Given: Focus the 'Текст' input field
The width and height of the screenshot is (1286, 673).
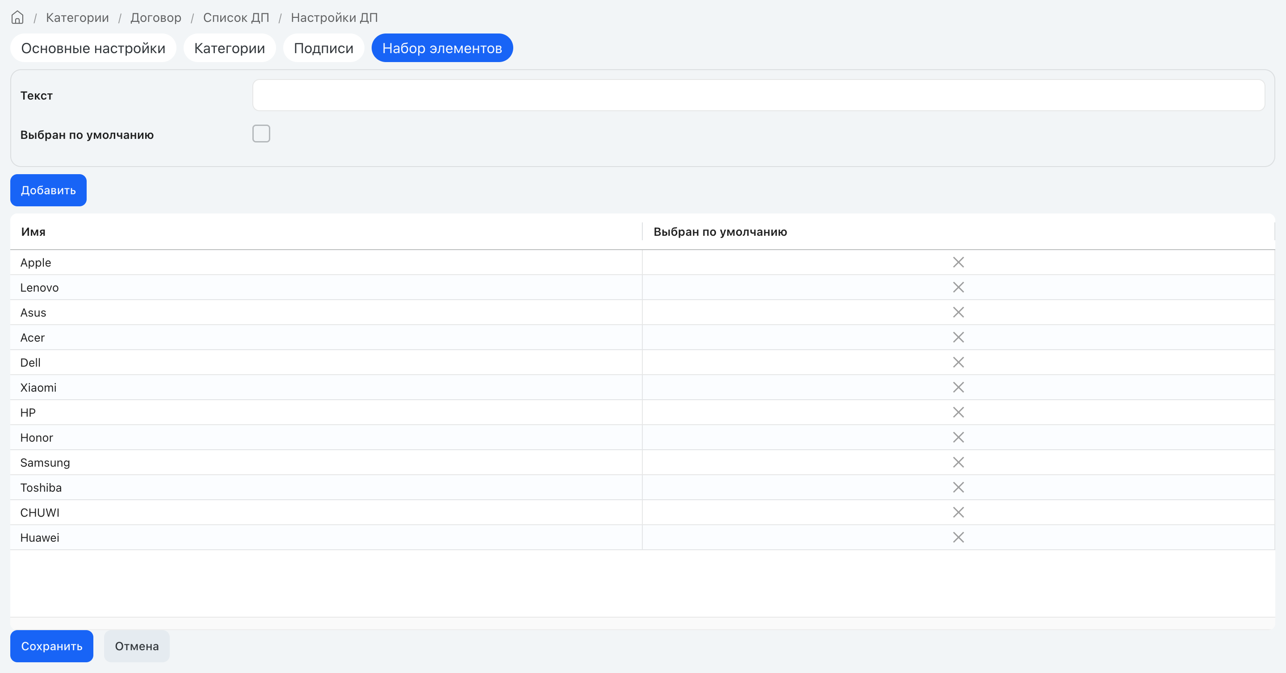Looking at the screenshot, I should [x=758, y=95].
